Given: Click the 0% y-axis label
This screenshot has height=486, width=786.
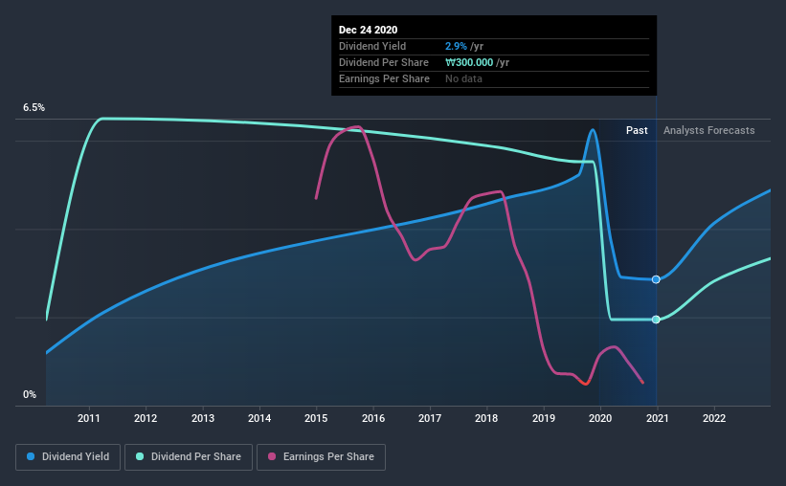Looking at the screenshot, I should coord(30,395).
